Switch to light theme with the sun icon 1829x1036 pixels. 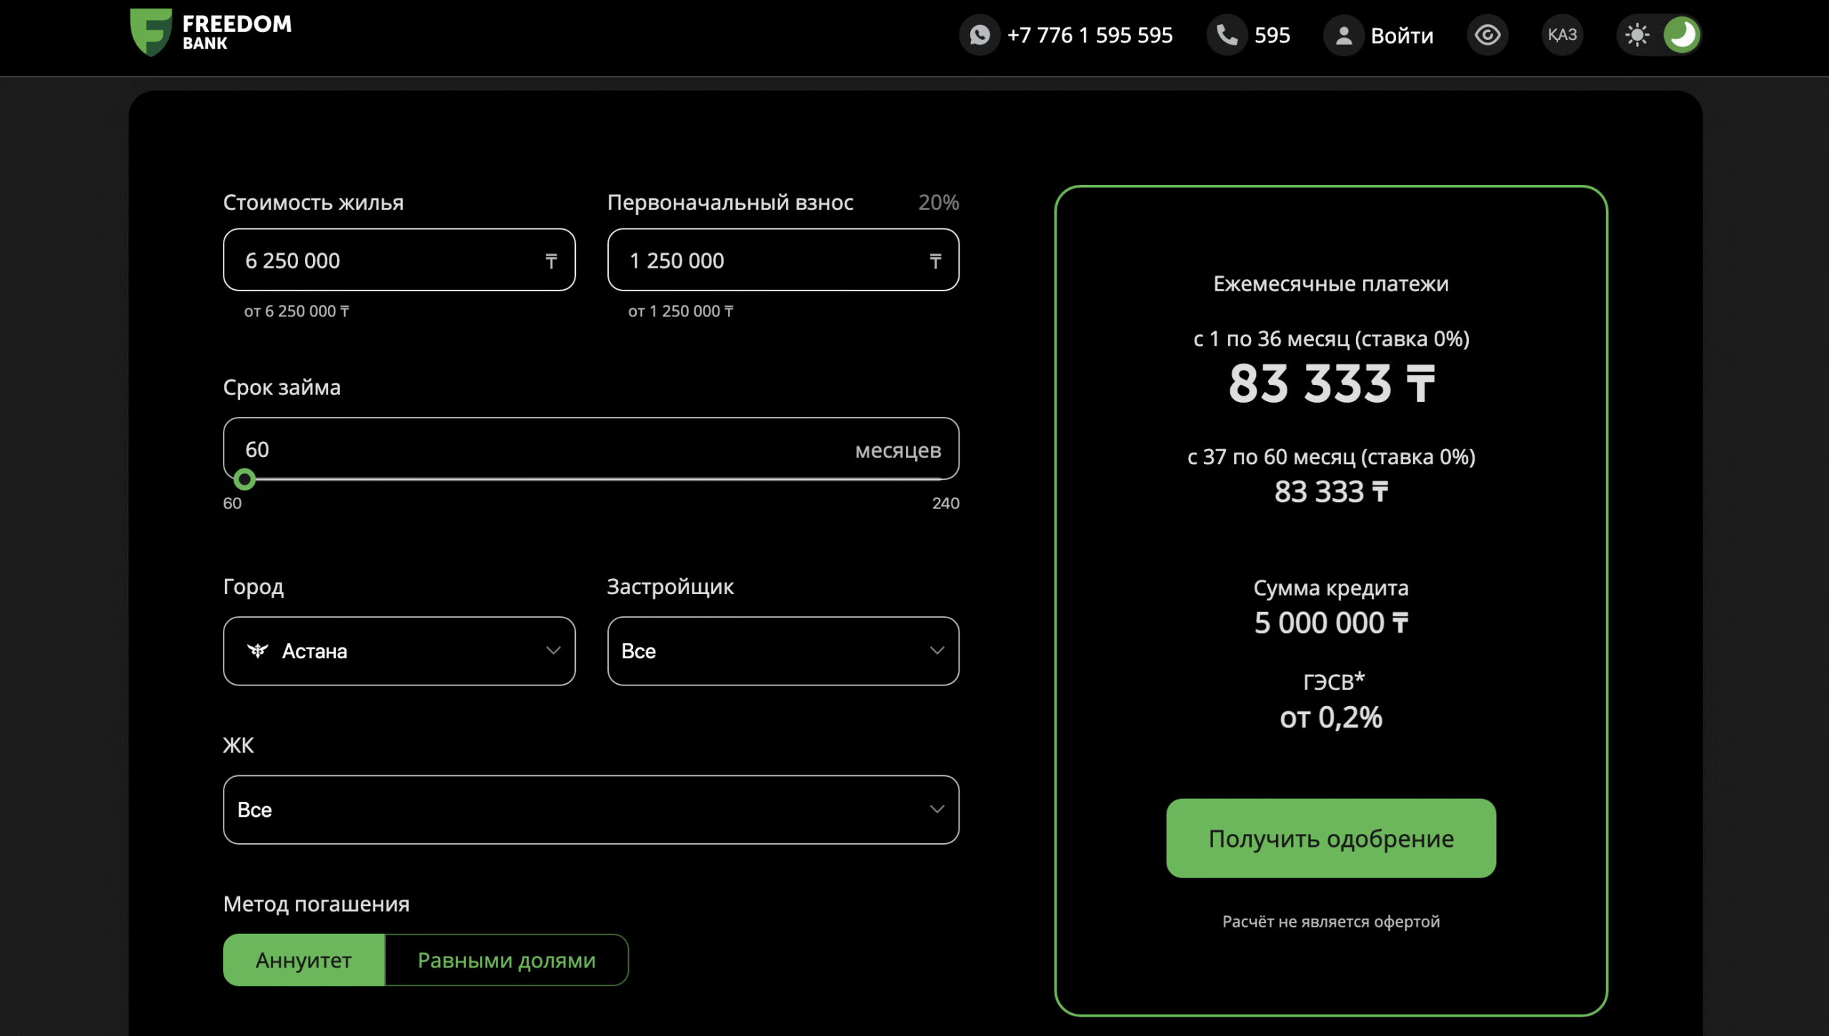tap(1637, 35)
